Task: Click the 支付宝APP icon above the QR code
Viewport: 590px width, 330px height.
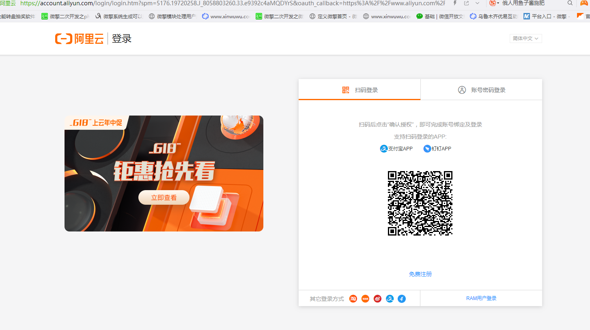Action: click(x=384, y=149)
